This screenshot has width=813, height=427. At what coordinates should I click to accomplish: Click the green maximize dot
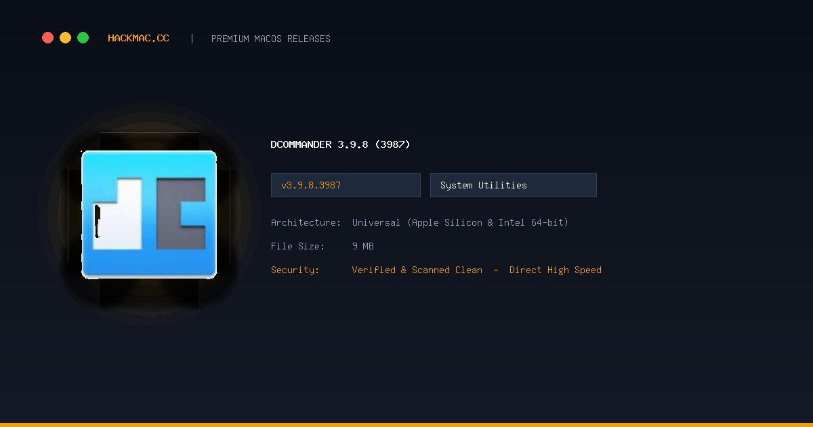coord(83,38)
